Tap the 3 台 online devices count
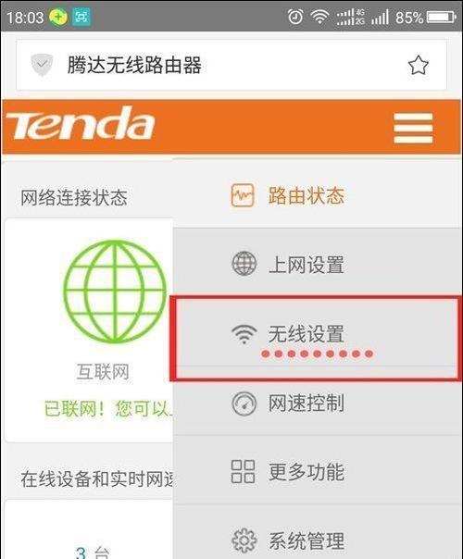Screen dimensions: 463x559 click(x=93, y=552)
